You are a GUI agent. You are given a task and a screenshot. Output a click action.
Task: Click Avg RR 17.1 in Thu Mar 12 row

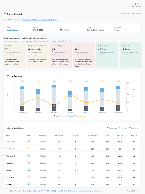(x=120, y=163)
